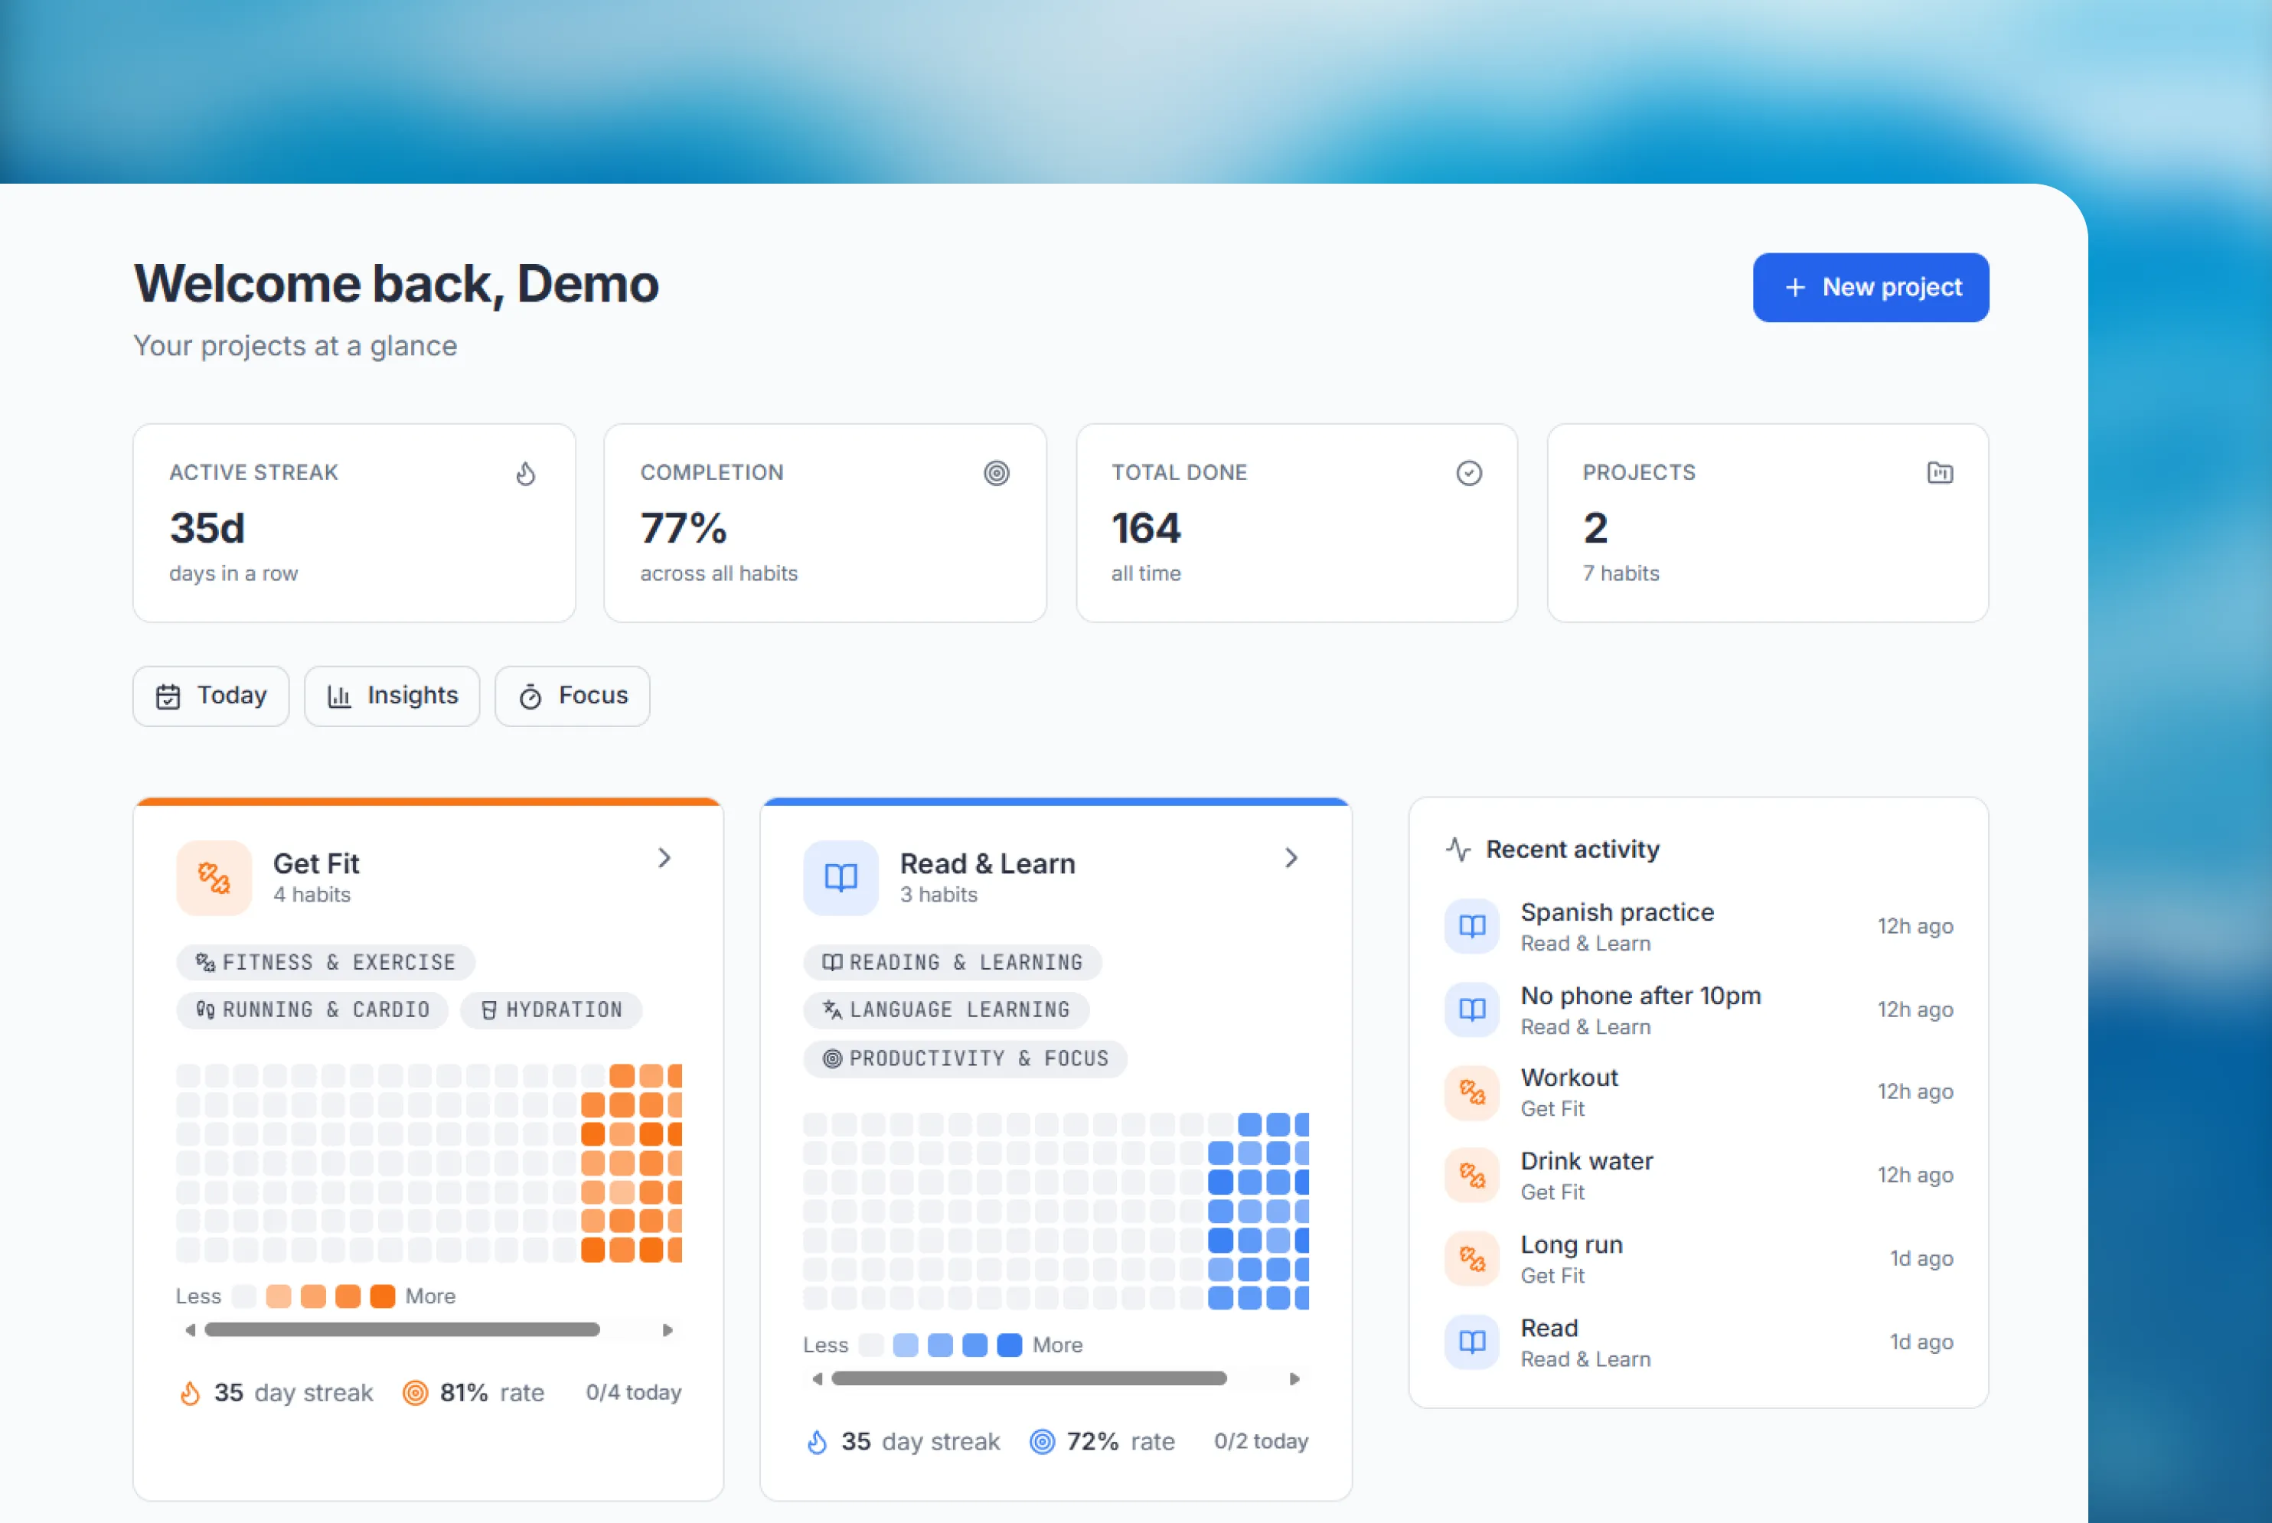Select the Language Learning tag
2272x1523 pixels.
coord(946,1010)
